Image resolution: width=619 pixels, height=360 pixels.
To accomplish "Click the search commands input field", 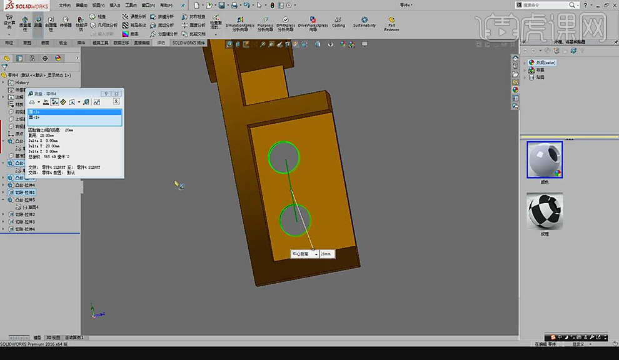I will coord(545,5).
